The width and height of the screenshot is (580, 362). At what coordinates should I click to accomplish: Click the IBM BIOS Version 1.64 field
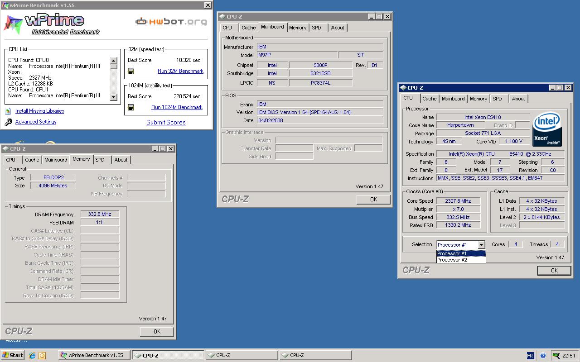pos(320,112)
